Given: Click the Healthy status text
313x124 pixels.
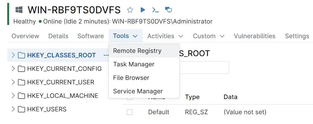Looking at the screenshot, I should (25, 21).
